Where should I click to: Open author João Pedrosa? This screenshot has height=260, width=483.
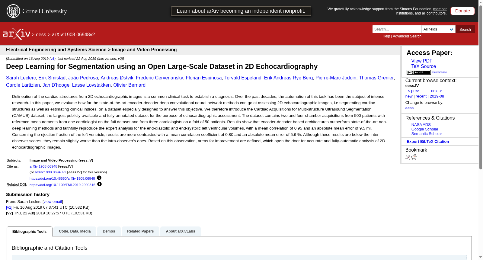tap(83, 78)
